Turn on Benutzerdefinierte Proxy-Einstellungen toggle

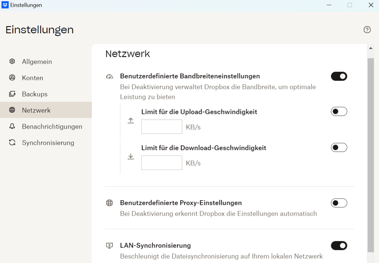339,203
